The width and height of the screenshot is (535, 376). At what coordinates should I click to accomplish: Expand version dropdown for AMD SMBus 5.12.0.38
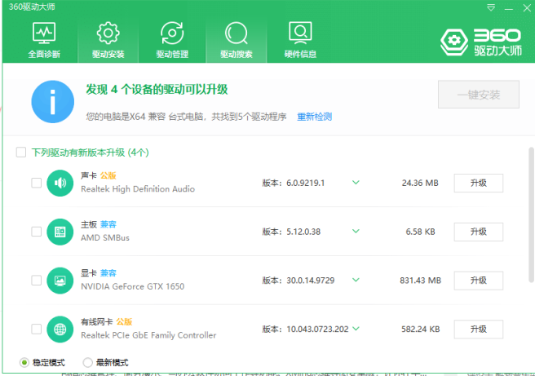click(355, 232)
